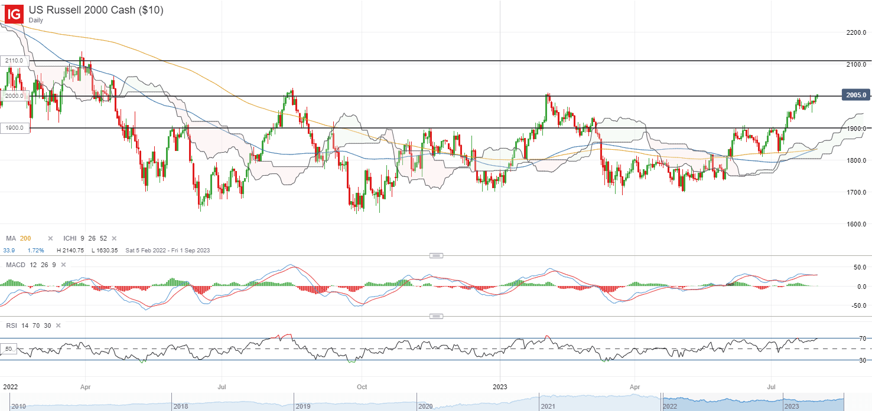Open RSI 14 70 30 settings label
The width and height of the screenshot is (872, 411).
[x=27, y=325]
